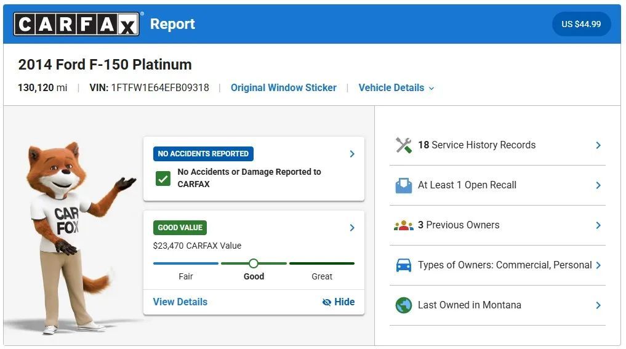The image size is (626, 349).
Task: Click the Previous Owners people icon
Action: click(404, 225)
